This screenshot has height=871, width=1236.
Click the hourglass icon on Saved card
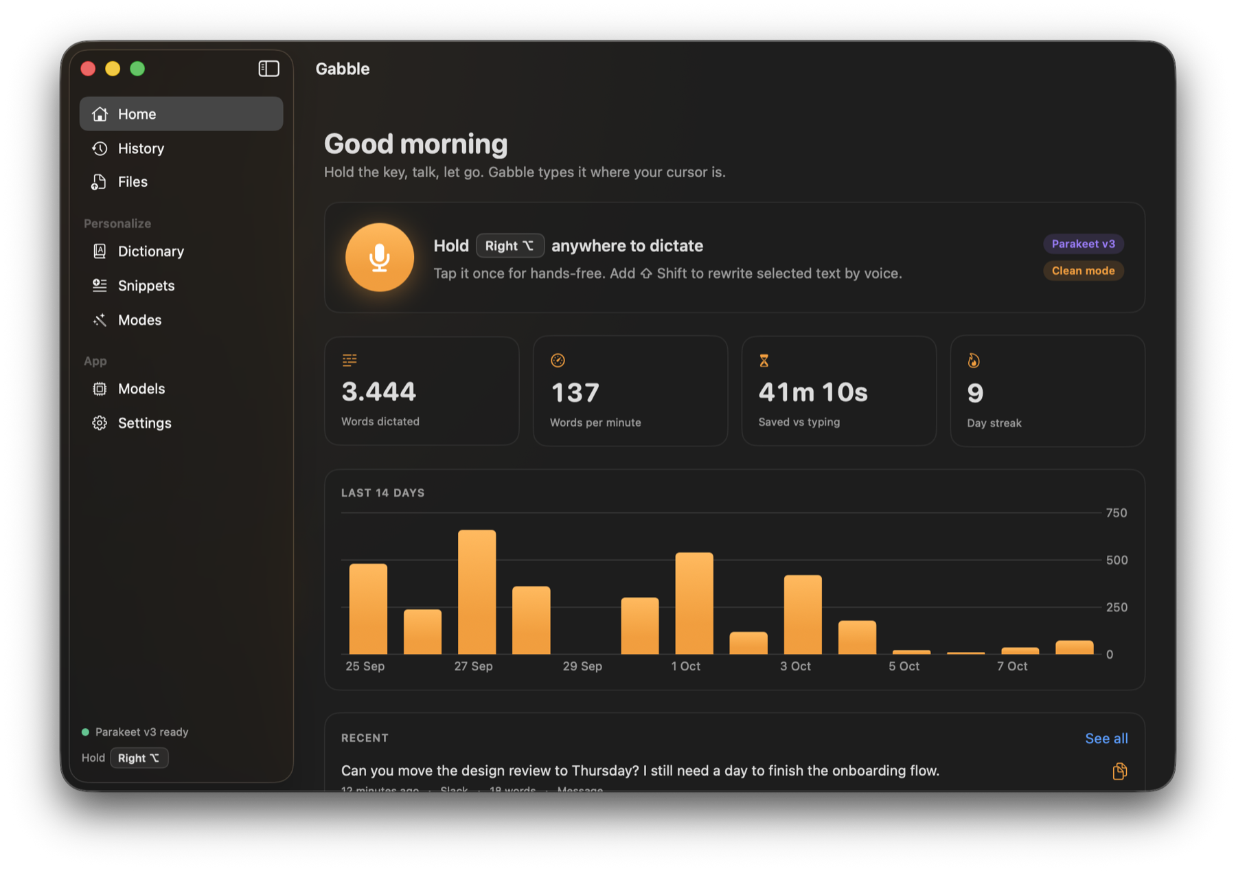tap(764, 361)
